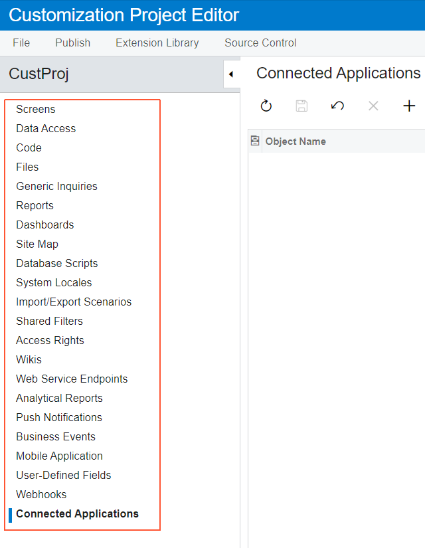Navigate to Web Service Endpoints
425x548 pixels.
pos(72,379)
